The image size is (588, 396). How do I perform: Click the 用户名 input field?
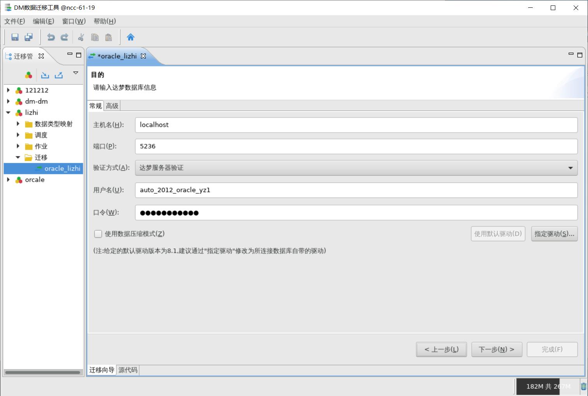point(356,190)
